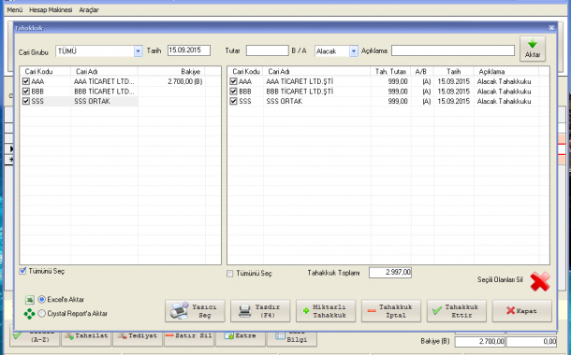The width and height of the screenshot is (571, 355).
Task: Click the green arrow Aktar button
Action: coord(532,49)
